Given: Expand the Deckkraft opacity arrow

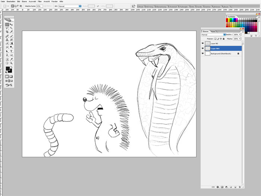Looking at the screenshot, I should coord(240,35).
